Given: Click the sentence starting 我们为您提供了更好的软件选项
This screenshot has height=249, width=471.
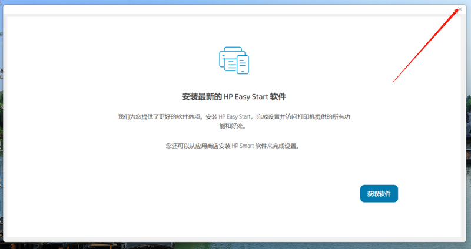Looking at the screenshot, I should pyautogui.click(x=159, y=117).
